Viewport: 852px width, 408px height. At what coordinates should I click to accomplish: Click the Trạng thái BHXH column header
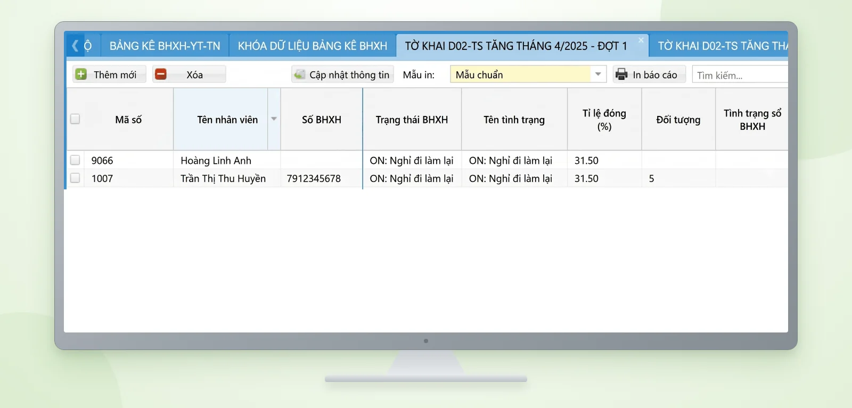coord(412,120)
